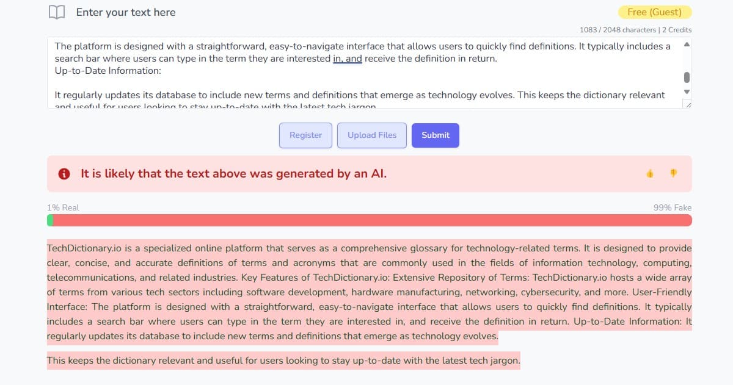Image resolution: width=733 pixels, height=385 pixels.
Task: Click the Free (Guest) badge
Action: tap(655, 12)
